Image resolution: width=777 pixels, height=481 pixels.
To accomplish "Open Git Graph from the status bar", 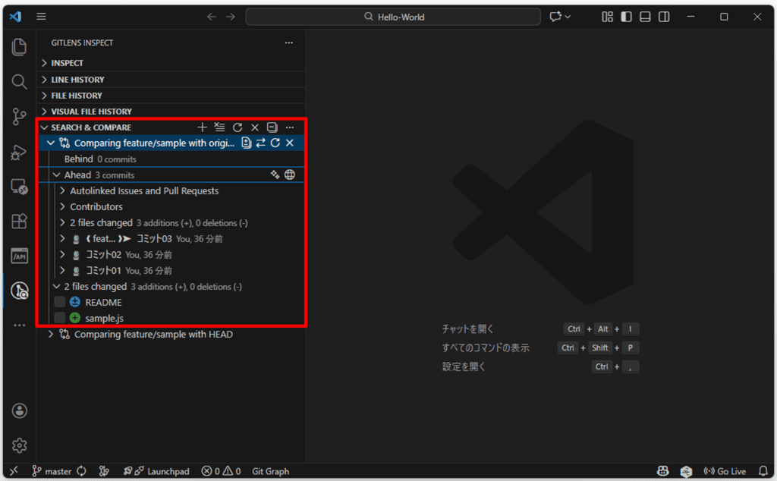I will pos(270,471).
